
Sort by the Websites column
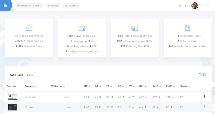[58, 86]
